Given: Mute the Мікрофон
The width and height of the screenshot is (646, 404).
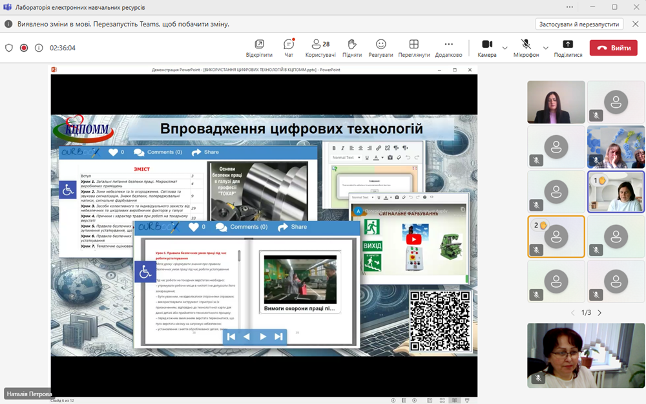Looking at the screenshot, I should [525, 47].
